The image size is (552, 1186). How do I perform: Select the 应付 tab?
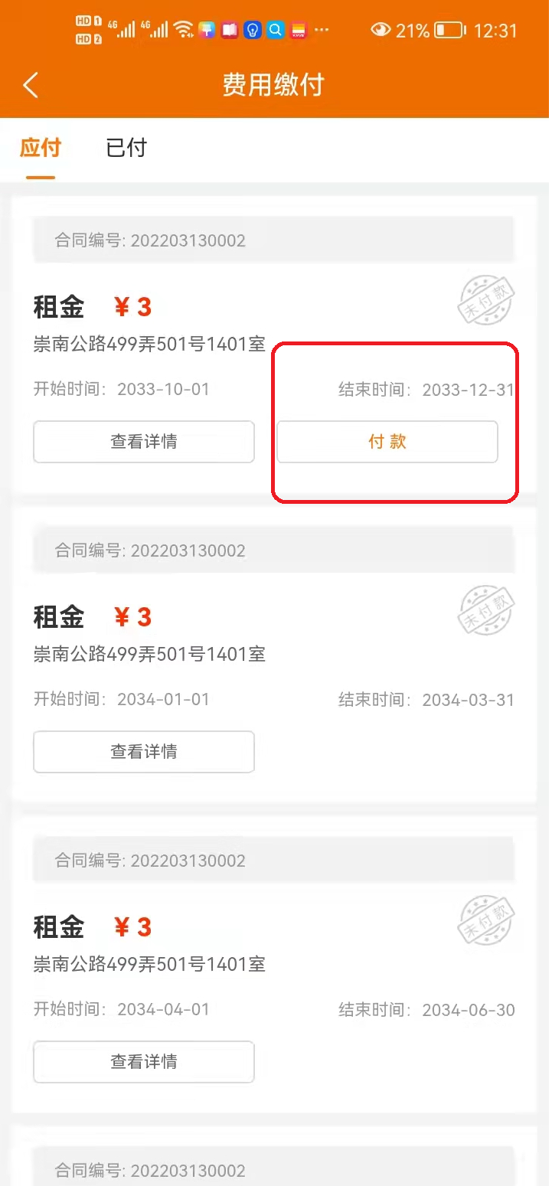pos(41,148)
